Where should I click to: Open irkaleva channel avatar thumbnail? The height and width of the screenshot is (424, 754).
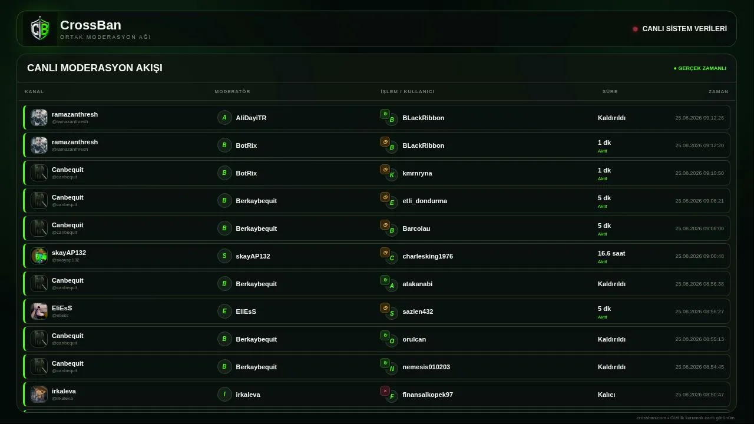click(39, 394)
